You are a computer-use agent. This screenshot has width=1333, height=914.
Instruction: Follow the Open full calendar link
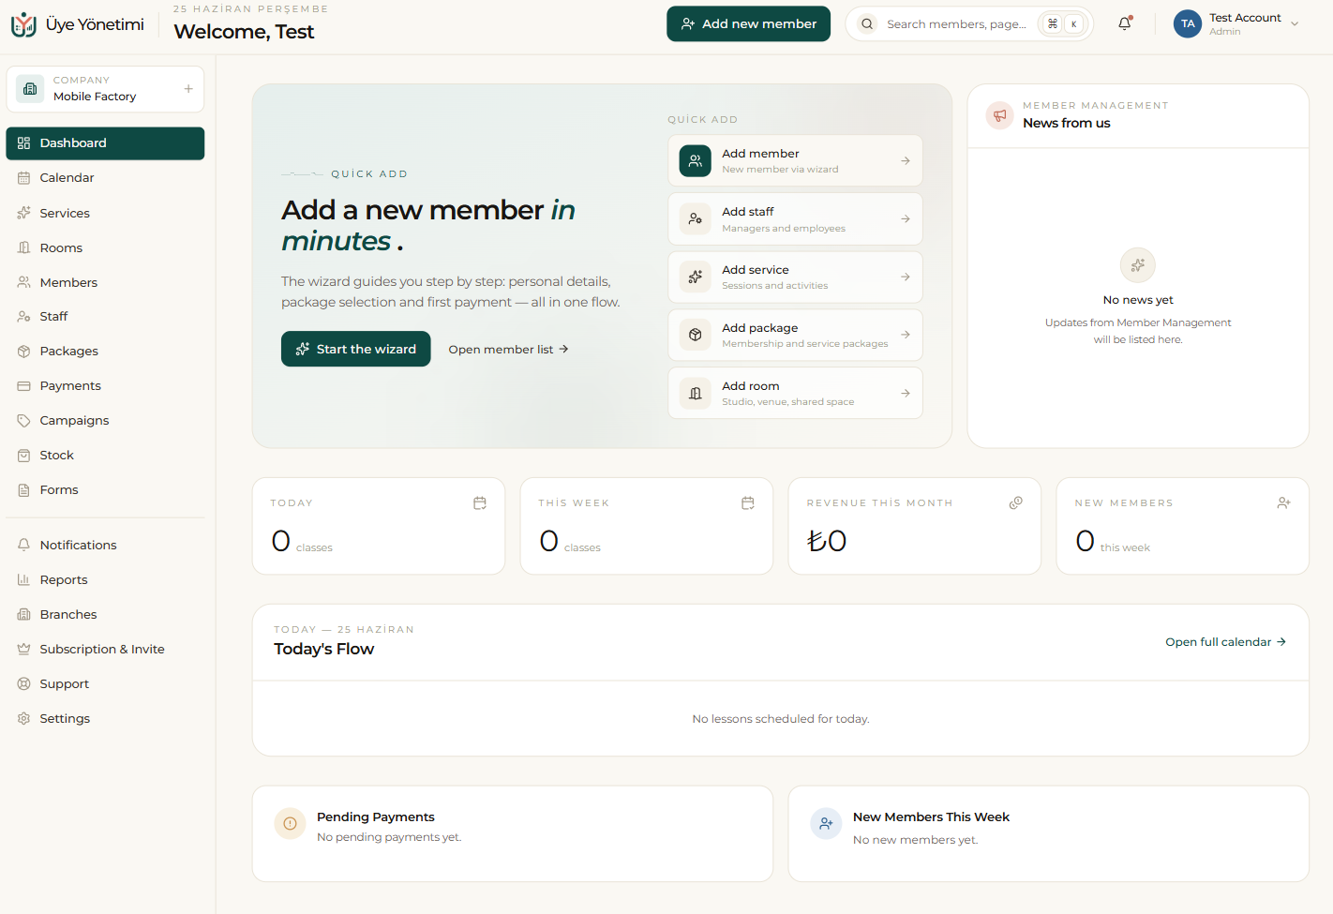(x=1225, y=642)
